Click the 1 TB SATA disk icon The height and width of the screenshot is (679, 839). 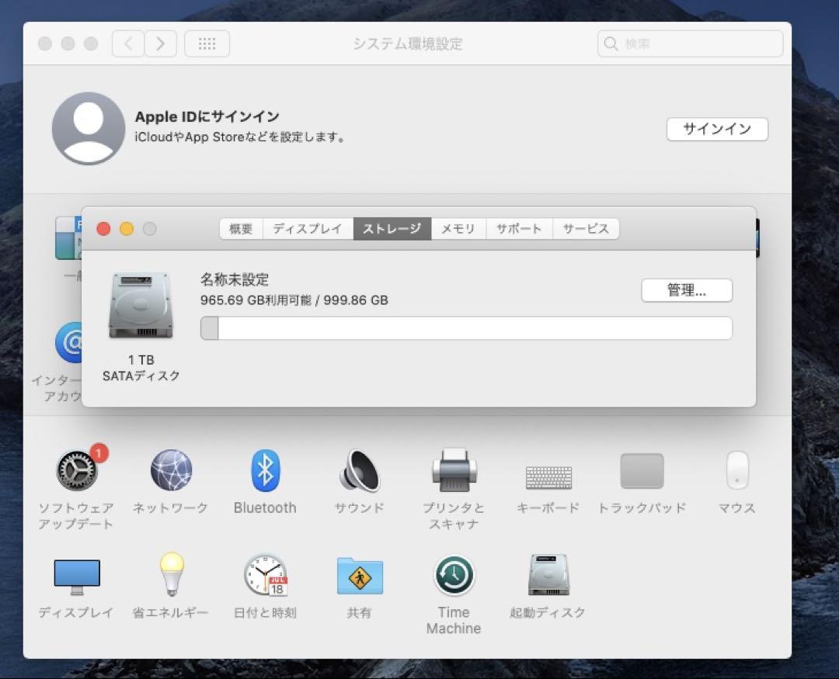tap(141, 305)
